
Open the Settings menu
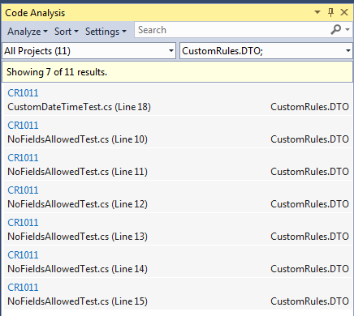[x=106, y=32]
